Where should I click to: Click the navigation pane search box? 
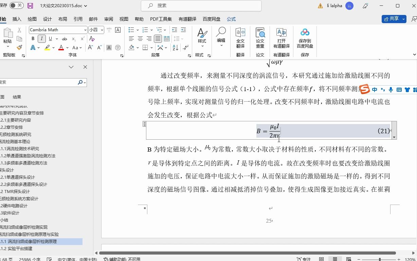pyautogui.click(x=37, y=82)
